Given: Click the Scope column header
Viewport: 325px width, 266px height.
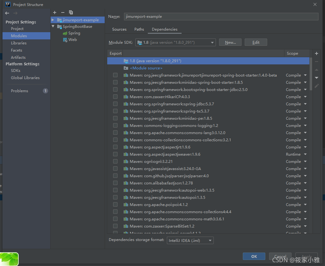Looking at the screenshot, I should [292, 53].
